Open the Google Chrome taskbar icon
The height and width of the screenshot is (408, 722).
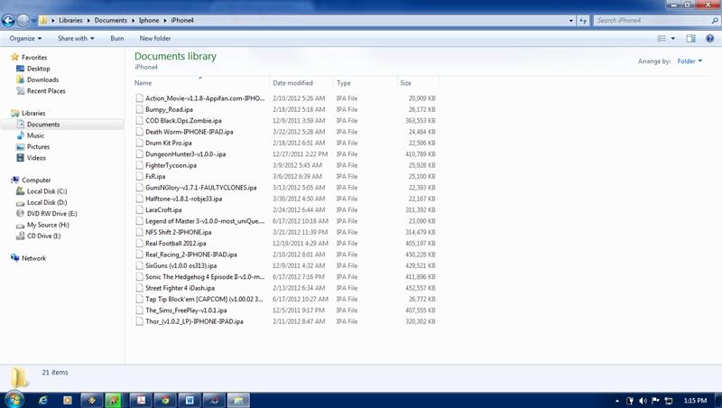point(165,400)
